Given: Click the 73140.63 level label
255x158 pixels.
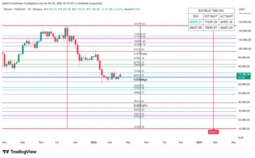Looking at the screenshot, I should (139, 71).
